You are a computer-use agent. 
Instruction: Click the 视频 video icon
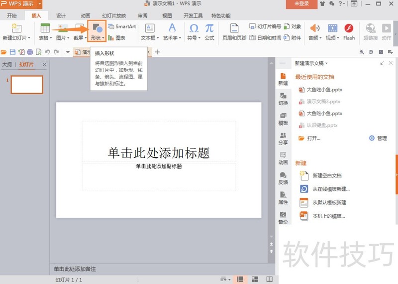[x=332, y=28]
